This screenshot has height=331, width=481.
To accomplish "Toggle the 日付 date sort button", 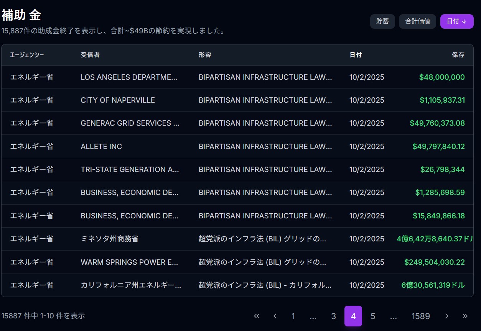I will (x=456, y=21).
